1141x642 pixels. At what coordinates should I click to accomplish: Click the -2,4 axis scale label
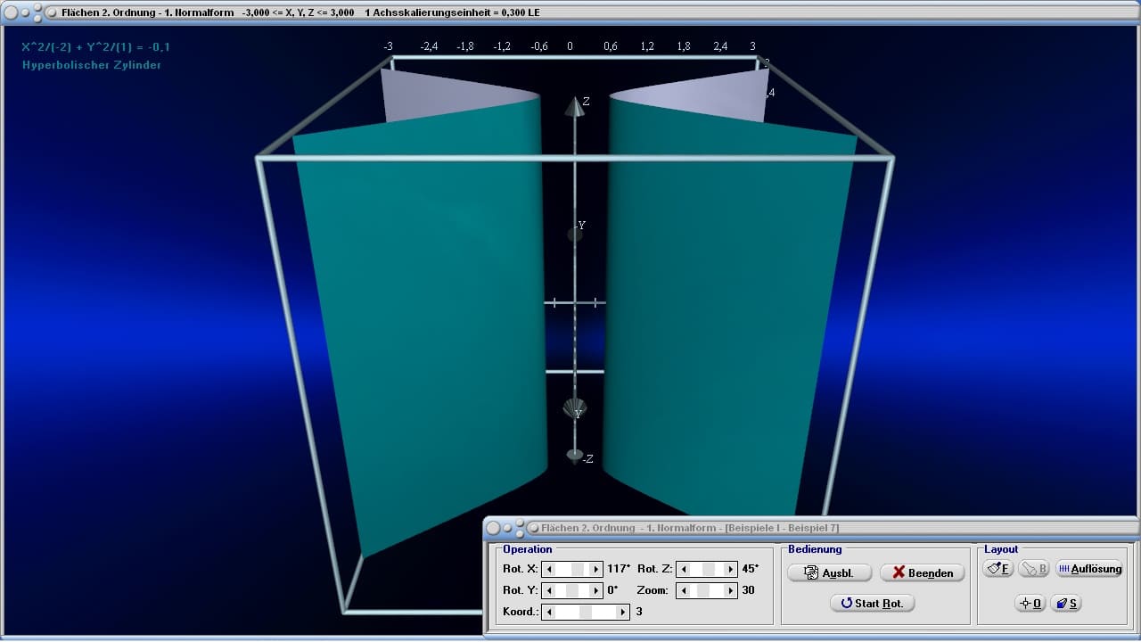(x=429, y=46)
